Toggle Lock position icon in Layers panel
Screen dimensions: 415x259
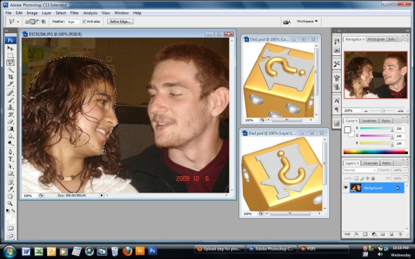[368, 178]
